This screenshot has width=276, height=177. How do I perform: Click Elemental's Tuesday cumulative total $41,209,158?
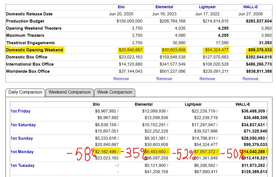tap(156, 172)
